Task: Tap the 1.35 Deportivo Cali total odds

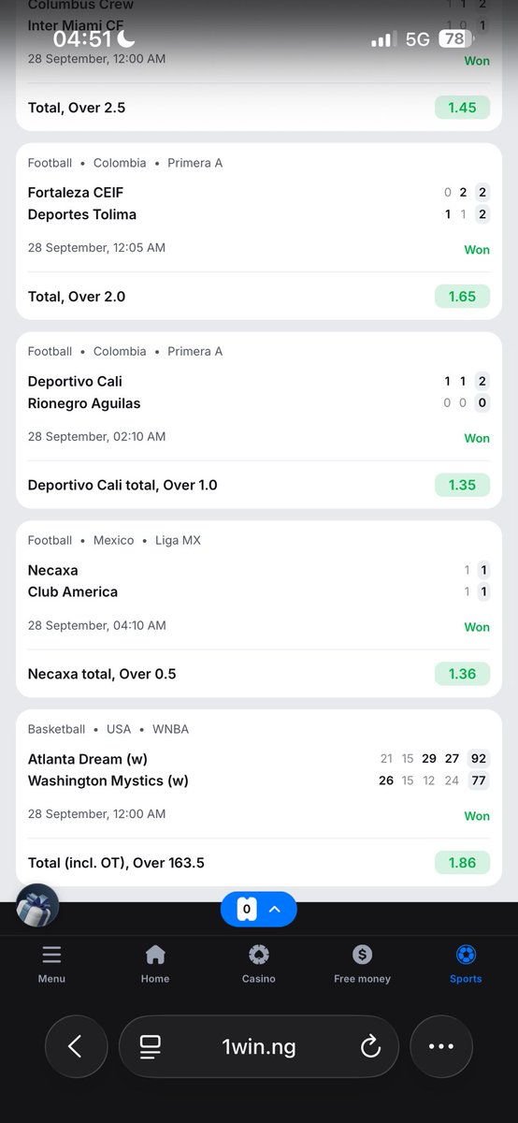Action: [462, 485]
